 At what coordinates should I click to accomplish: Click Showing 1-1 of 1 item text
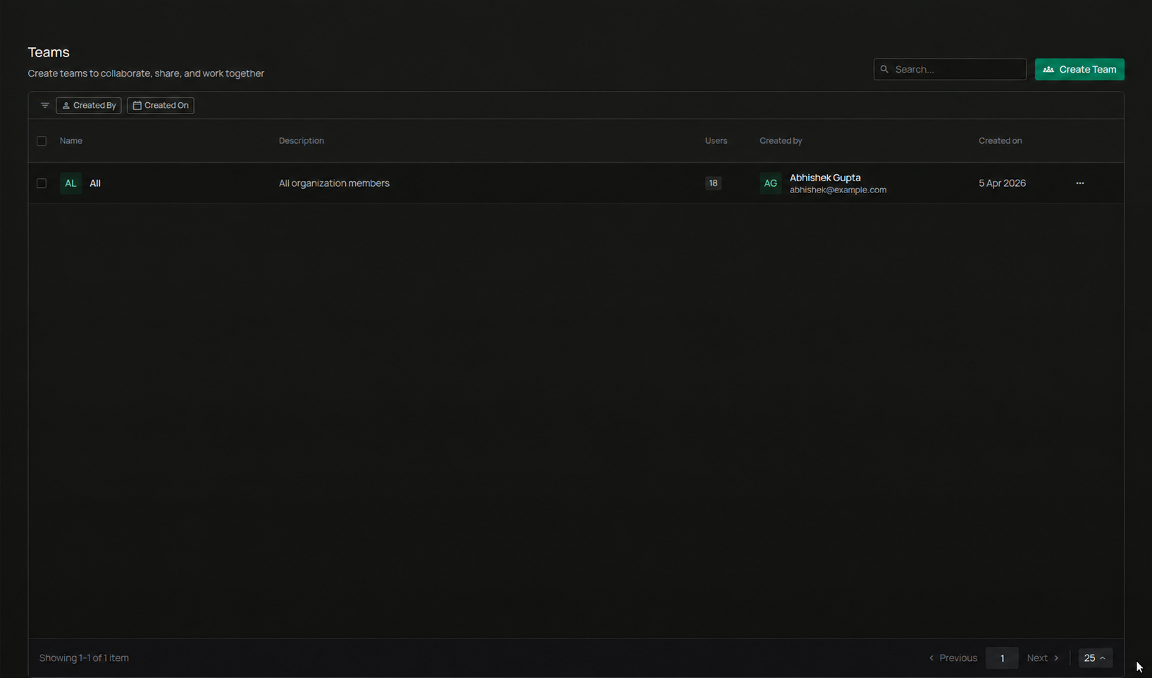pos(84,658)
